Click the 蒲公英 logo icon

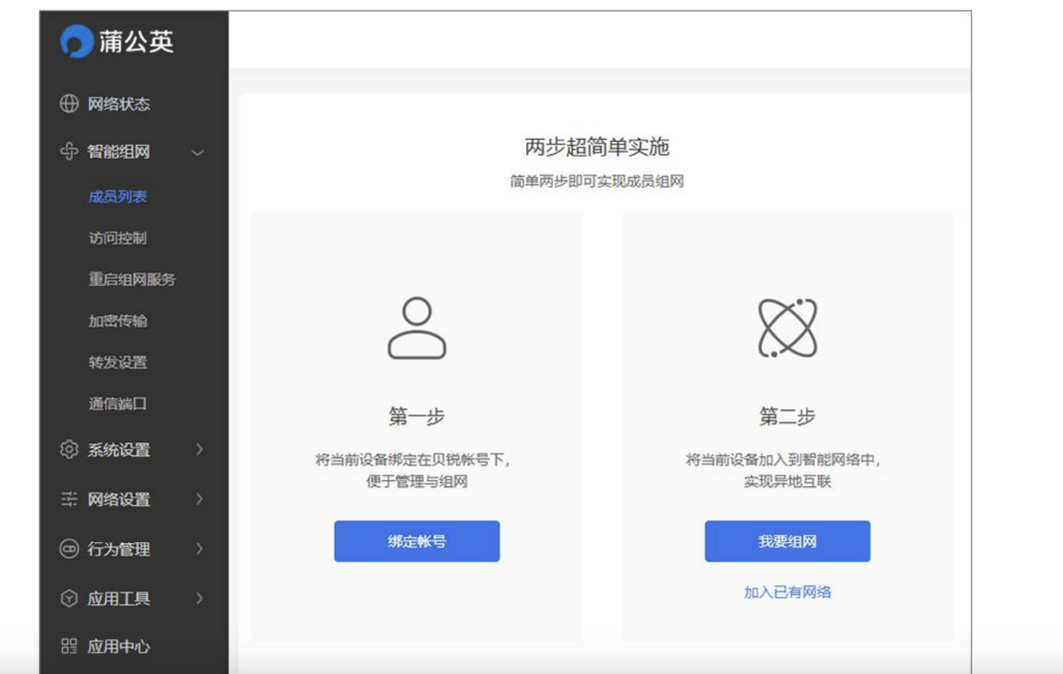(76, 42)
